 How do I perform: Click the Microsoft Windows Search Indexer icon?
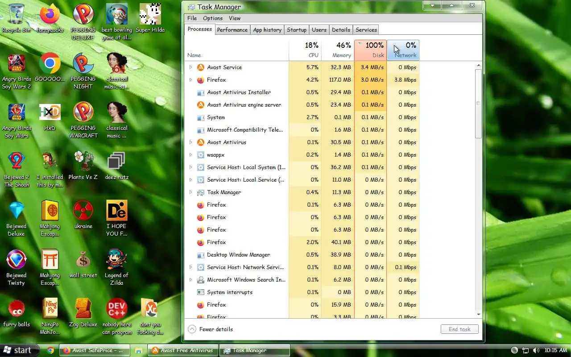point(201,280)
